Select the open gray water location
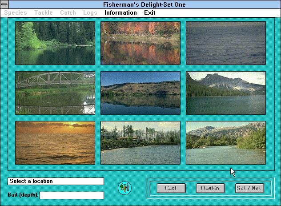The width and height of the screenshot is (281, 206). coord(226,43)
